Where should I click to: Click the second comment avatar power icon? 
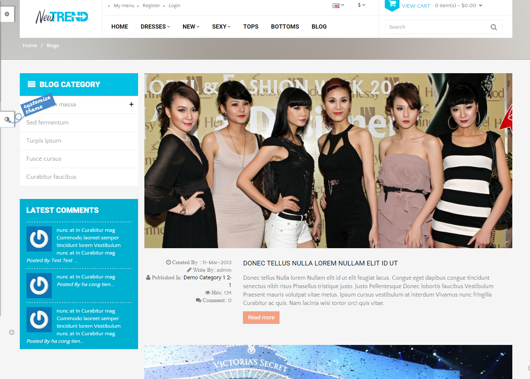coord(39,286)
